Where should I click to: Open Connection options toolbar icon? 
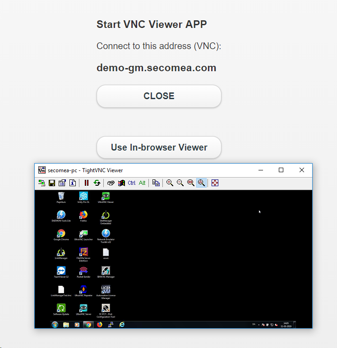tap(62, 183)
